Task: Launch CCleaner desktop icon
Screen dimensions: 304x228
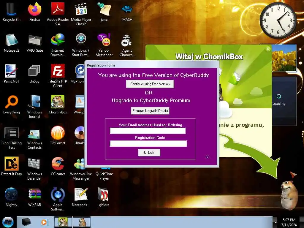Action: tap(58, 166)
